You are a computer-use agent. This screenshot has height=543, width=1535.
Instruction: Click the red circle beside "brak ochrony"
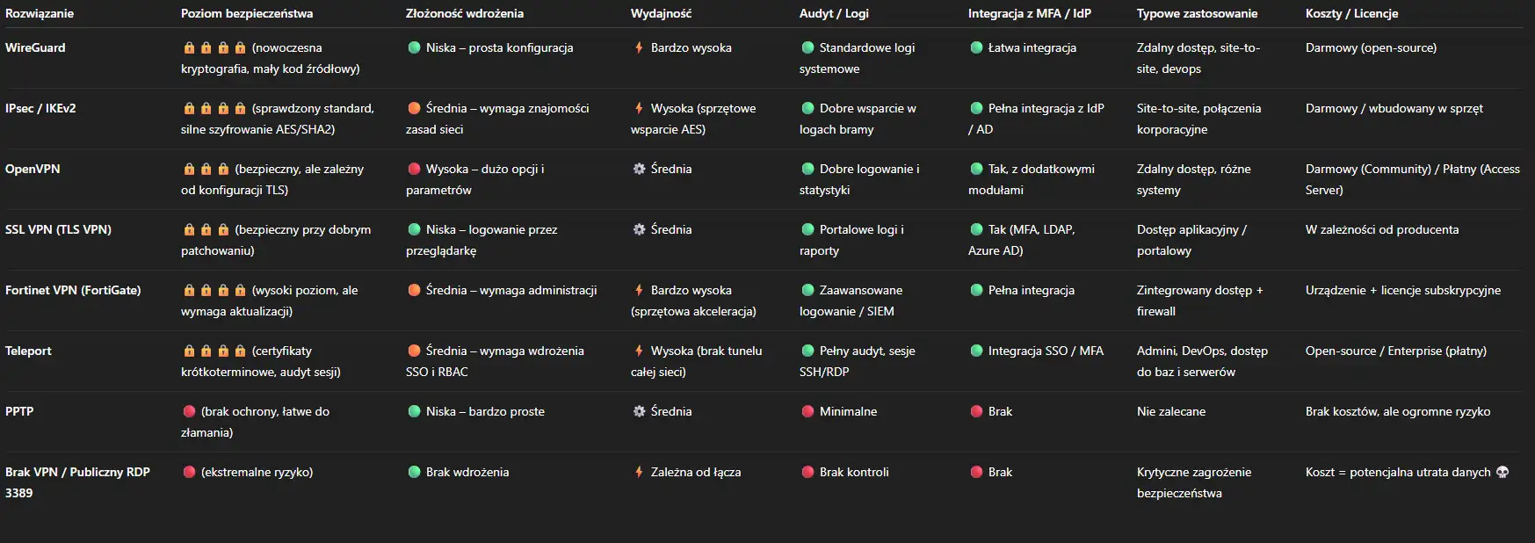pyautogui.click(x=189, y=411)
